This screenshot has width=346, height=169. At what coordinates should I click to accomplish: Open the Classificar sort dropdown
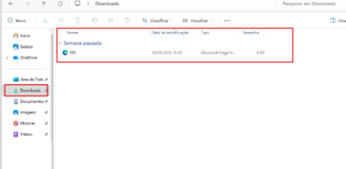(157, 21)
